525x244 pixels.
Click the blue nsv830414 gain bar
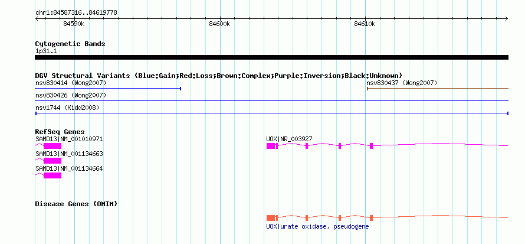(x=108, y=89)
